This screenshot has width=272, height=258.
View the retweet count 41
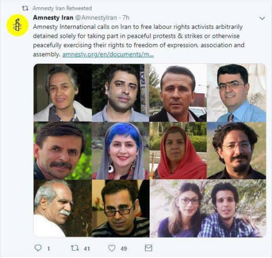(87, 249)
